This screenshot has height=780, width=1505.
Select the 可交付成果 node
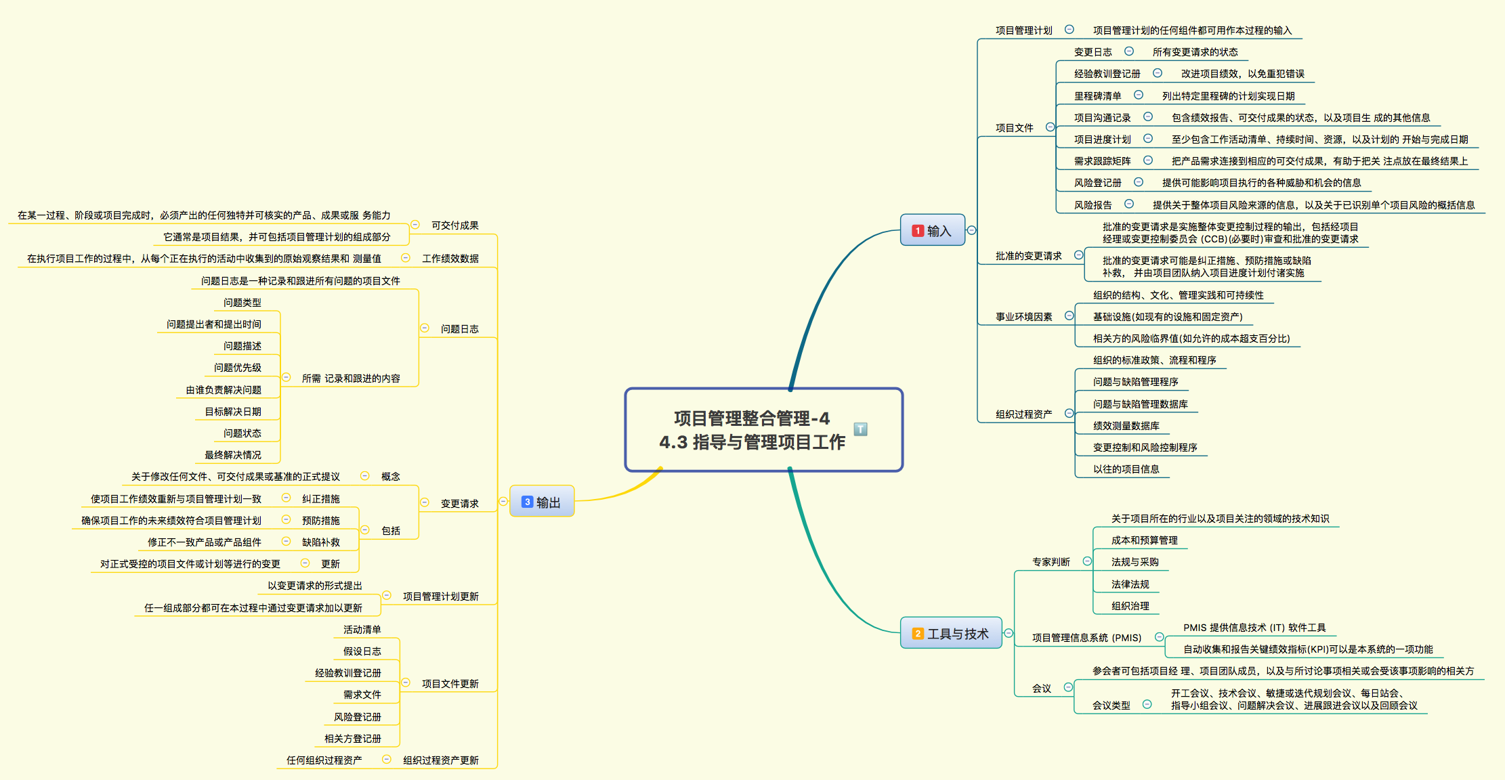(454, 225)
